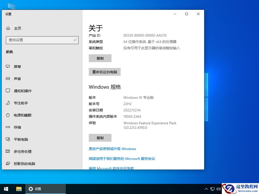Screen dimensions: 259x194
Task: Open the Start menu
Action: [x=6, y=189]
